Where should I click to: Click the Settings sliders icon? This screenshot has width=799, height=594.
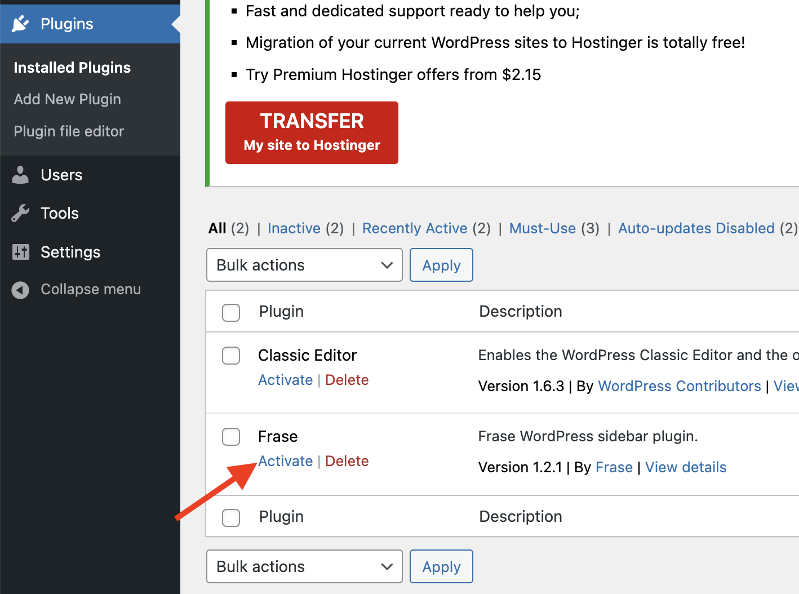coord(20,252)
